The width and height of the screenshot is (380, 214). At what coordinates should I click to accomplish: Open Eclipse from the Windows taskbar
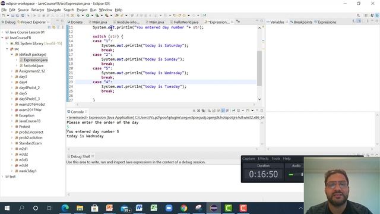point(214,208)
